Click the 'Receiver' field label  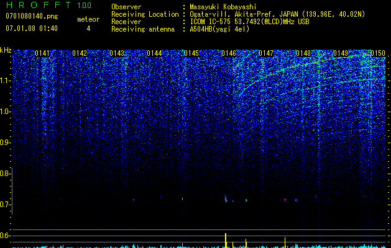point(126,22)
